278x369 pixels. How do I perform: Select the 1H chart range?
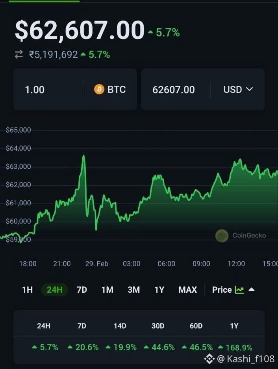pyautogui.click(x=27, y=290)
